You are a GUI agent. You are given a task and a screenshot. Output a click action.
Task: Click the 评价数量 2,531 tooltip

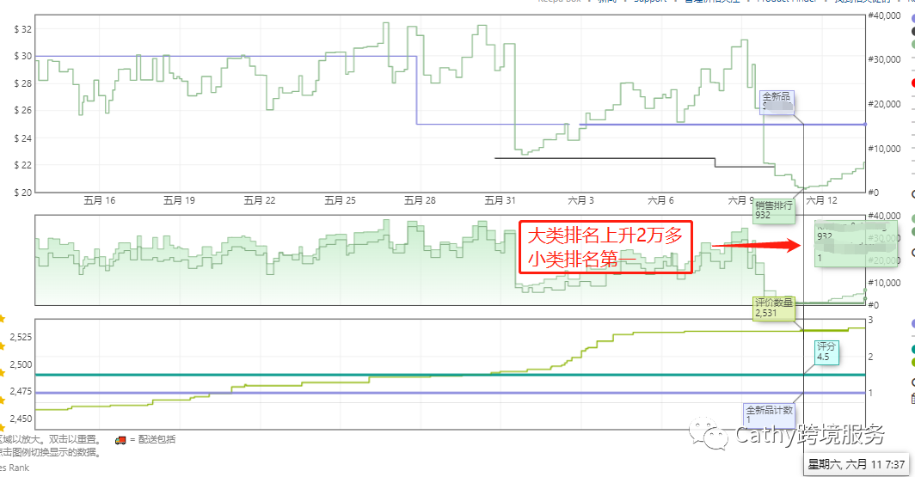(774, 308)
